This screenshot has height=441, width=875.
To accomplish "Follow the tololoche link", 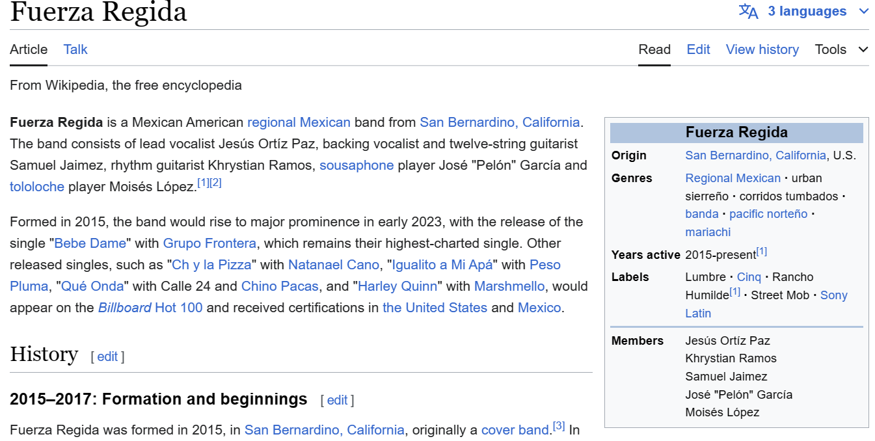I will [x=37, y=187].
